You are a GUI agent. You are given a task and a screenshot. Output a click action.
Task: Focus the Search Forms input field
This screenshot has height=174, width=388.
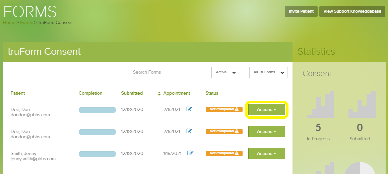(x=170, y=72)
